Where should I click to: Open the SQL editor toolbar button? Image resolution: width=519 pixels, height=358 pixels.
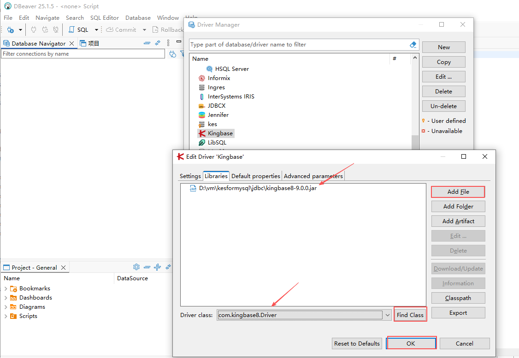coord(78,30)
